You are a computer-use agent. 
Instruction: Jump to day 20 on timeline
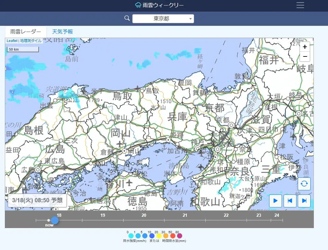tap(144, 215)
